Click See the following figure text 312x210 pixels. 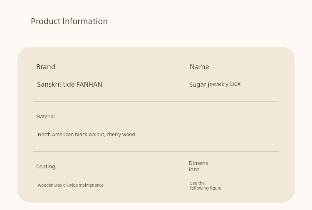click(206, 185)
